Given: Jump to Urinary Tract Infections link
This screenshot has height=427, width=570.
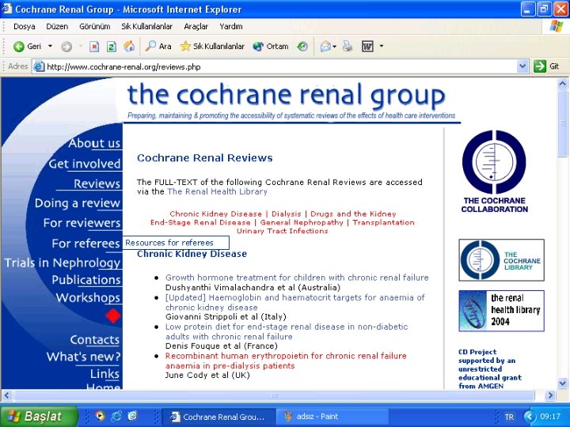Looking at the screenshot, I should (x=282, y=231).
